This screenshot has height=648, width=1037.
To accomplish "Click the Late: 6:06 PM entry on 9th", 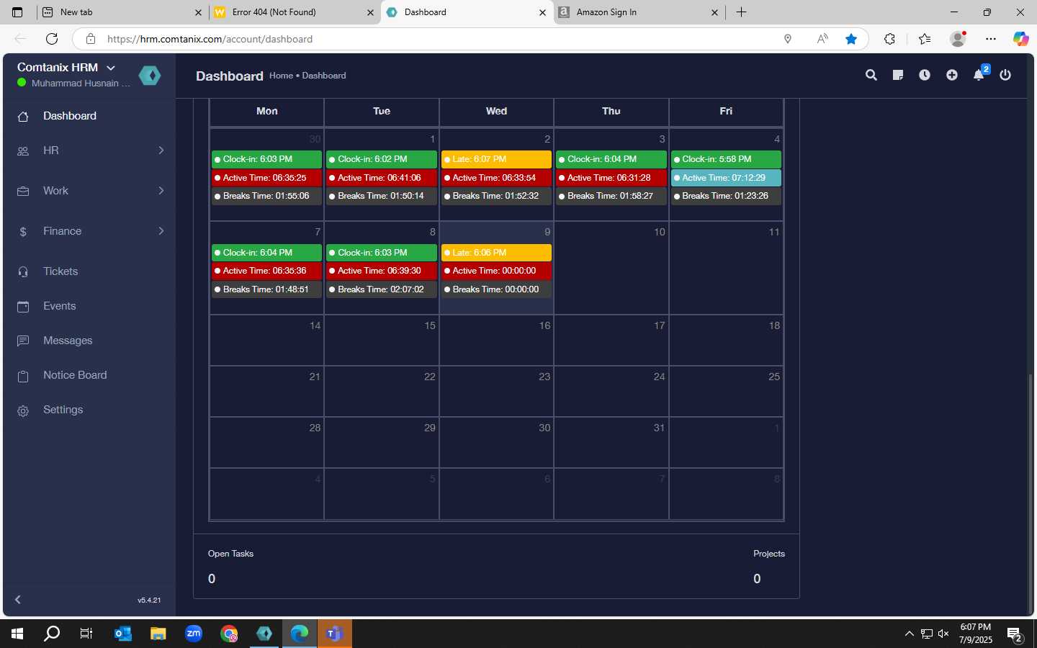I will click(496, 253).
